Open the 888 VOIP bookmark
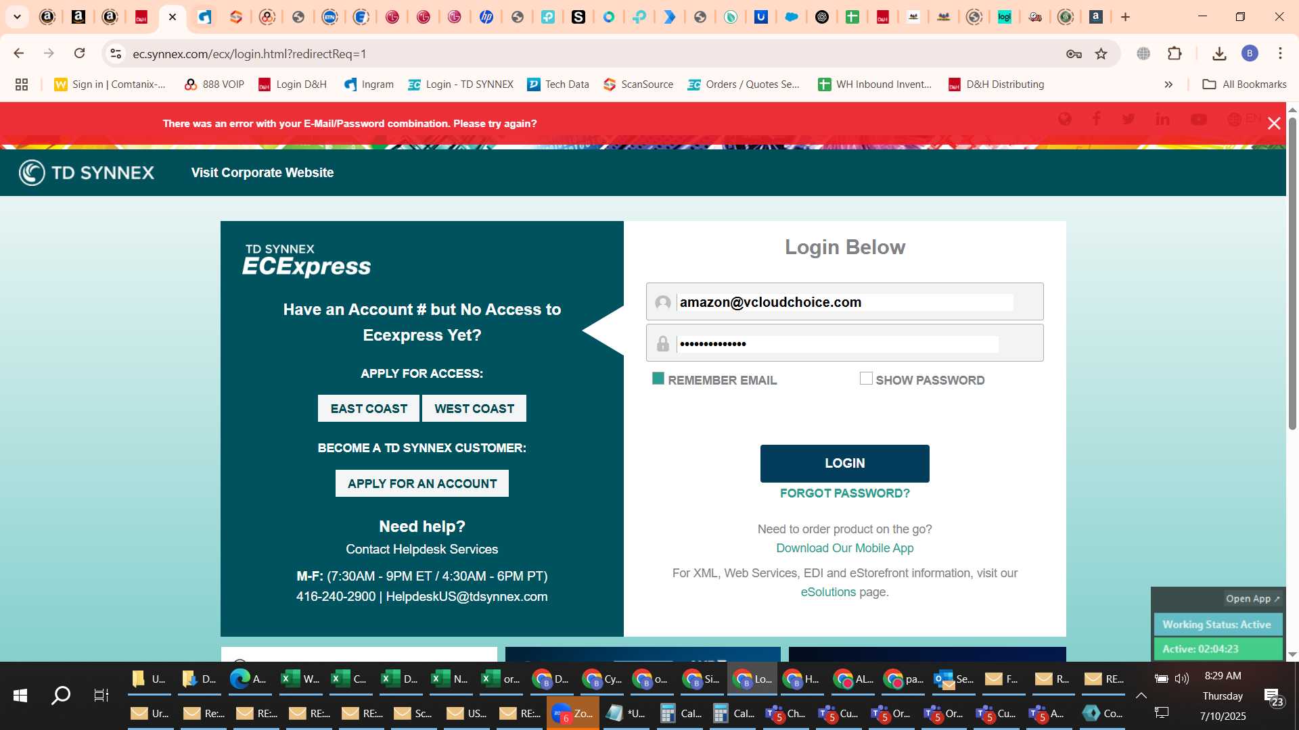 click(x=214, y=84)
